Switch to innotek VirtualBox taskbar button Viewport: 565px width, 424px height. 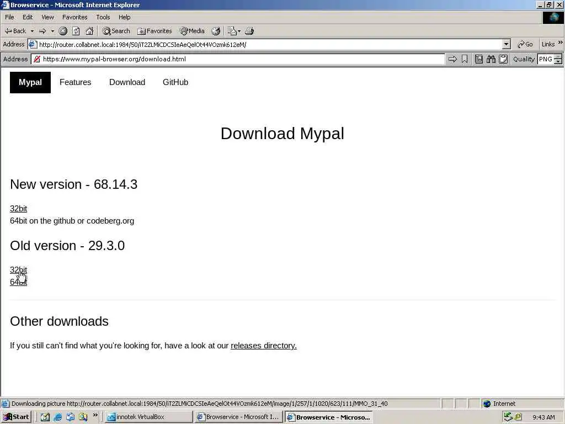coord(148,417)
